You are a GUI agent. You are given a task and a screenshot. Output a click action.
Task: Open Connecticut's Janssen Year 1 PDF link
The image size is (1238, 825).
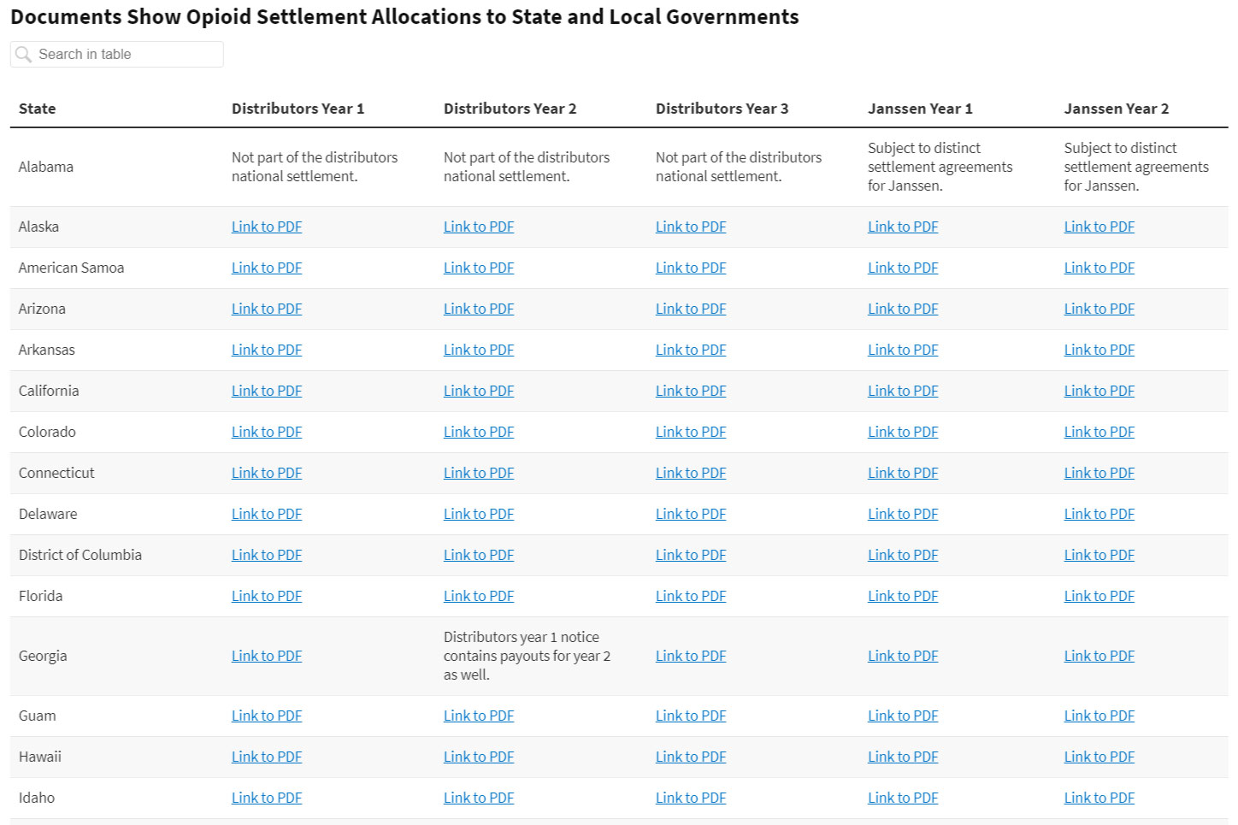(x=903, y=473)
